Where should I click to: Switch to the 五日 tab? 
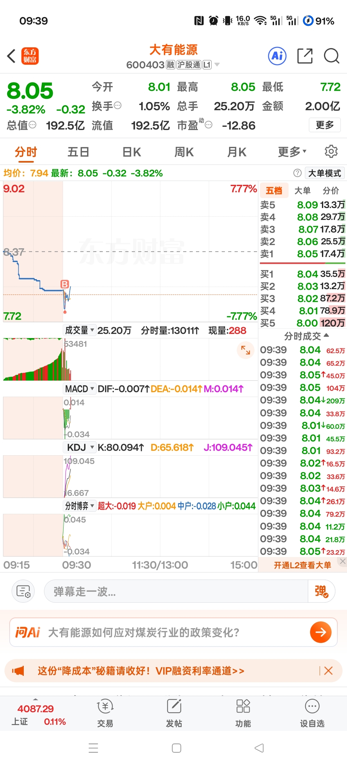pos(78,152)
